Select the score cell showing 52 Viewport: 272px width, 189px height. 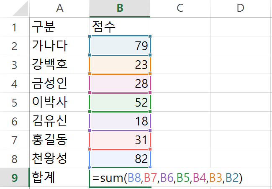tap(120, 102)
